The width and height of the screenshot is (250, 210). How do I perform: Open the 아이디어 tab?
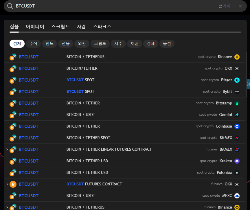click(x=35, y=26)
